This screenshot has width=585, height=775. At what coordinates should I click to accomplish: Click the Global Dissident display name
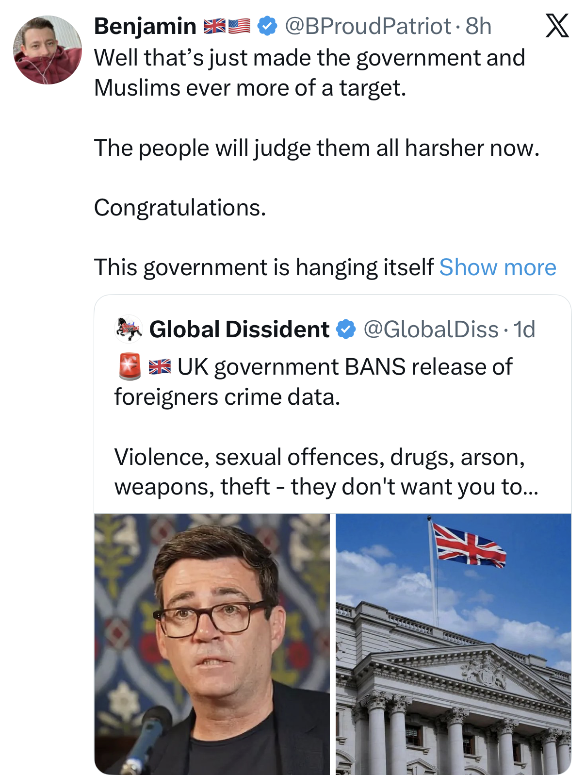pos(240,330)
